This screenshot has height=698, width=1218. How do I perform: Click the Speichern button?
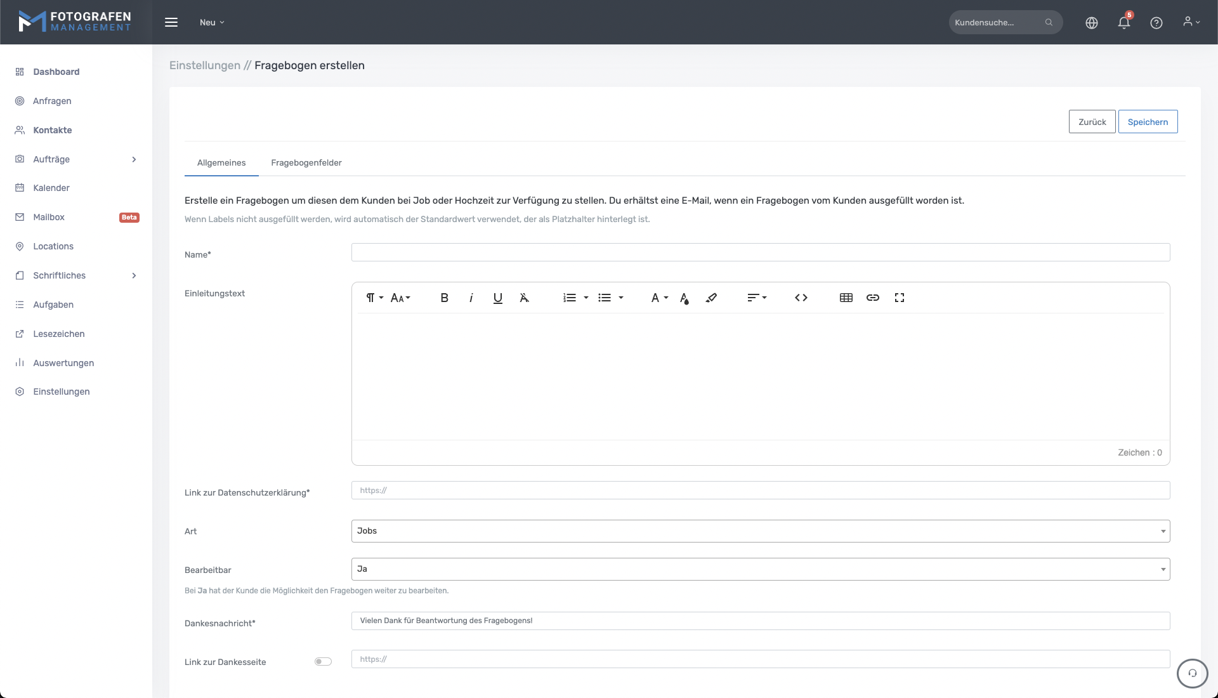(1147, 122)
